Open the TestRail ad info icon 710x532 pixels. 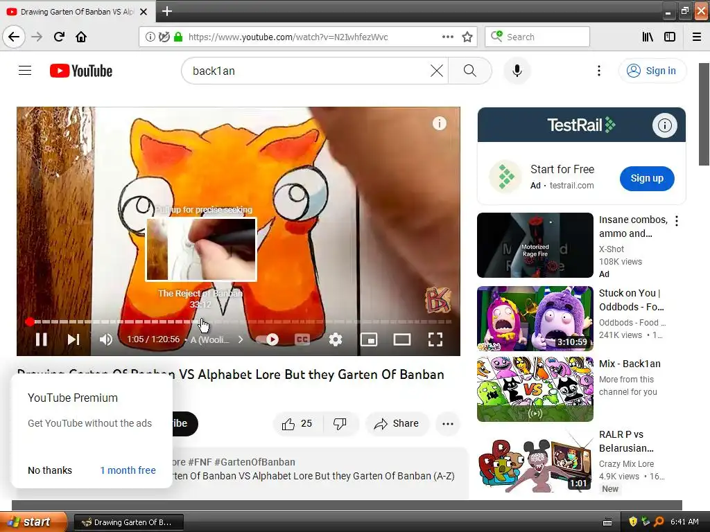pos(664,125)
